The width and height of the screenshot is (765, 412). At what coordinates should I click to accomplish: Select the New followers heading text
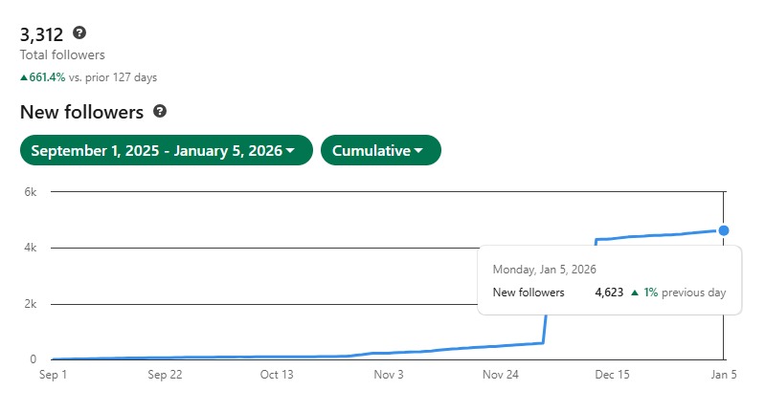81,112
